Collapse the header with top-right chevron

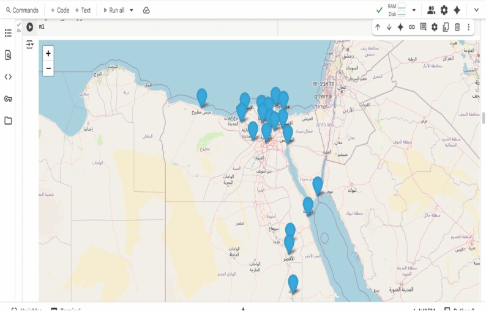pos(476,10)
